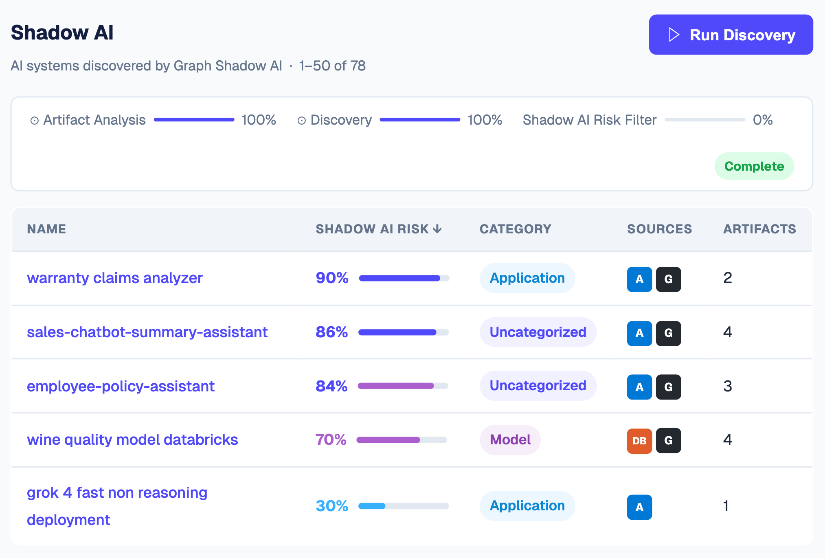Click the Artifact Analysis status circle icon

point(35,121)
